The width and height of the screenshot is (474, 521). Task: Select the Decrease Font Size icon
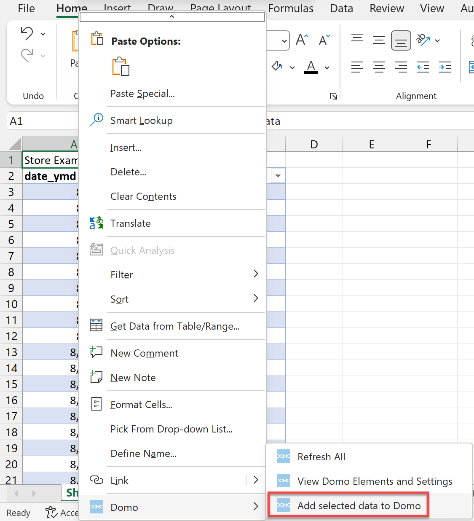[324, 40]
